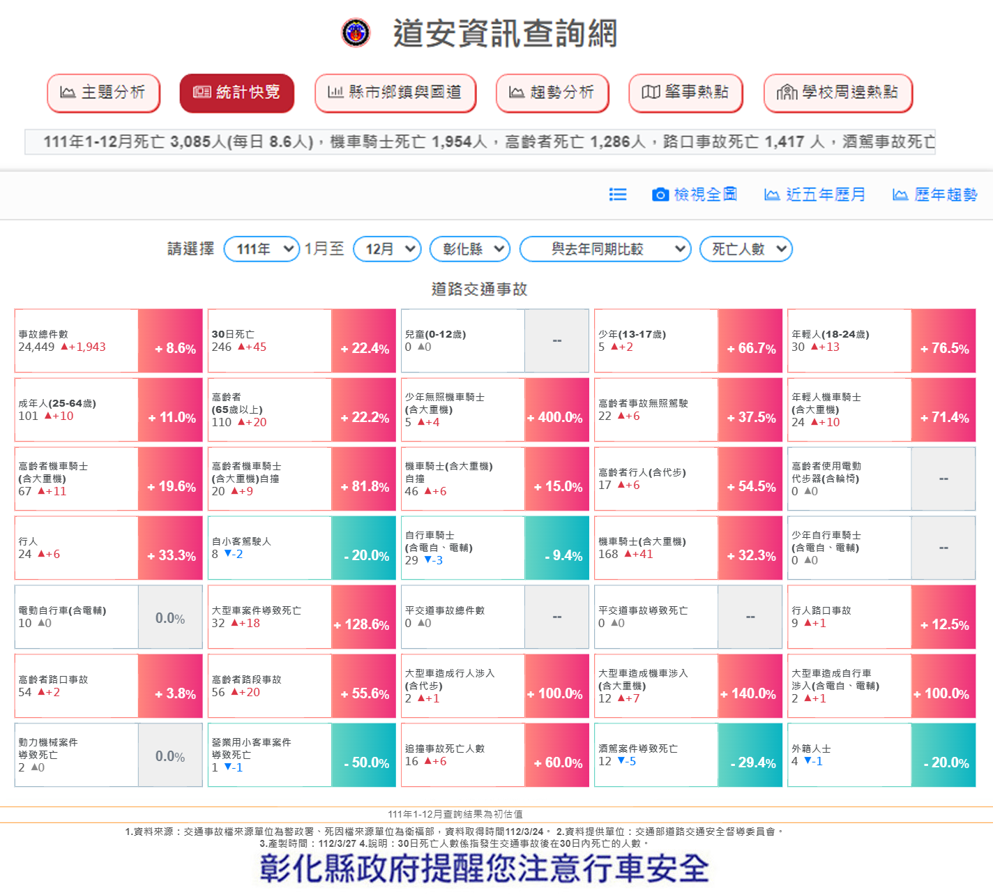Switch to the 主題分析 tab
Viewport: 993px width, 895px height.
[103, 93]
